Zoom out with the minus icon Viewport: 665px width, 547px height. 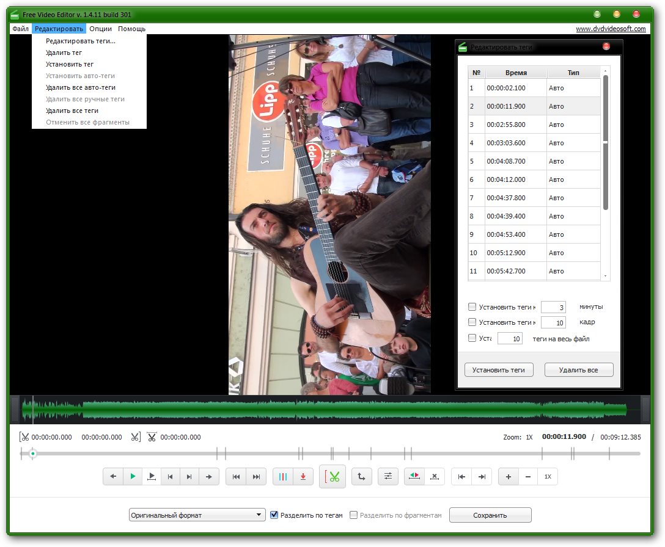(528, 477)
